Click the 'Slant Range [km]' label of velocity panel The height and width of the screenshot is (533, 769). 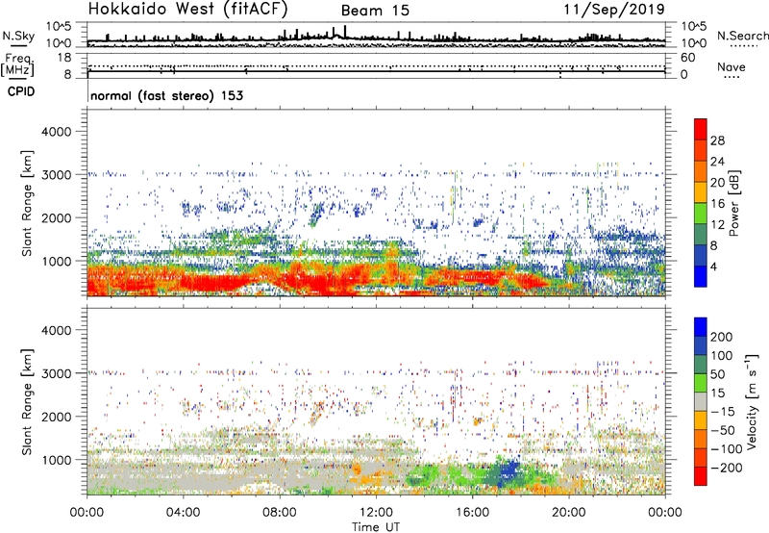pyautogui.click(x=27, y=402)
